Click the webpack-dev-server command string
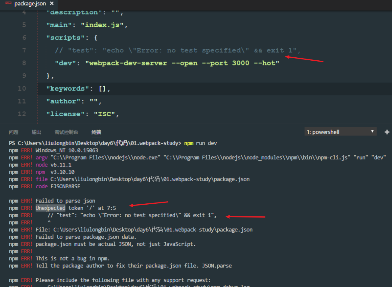The width and height of the screenshot is (392, 287). click(x=182, y=63)
